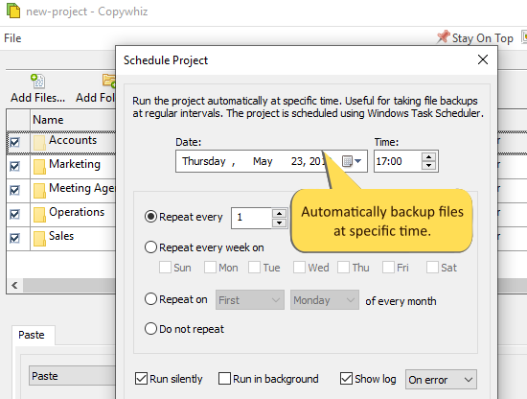Open the File menu
Viewport: 527px width, 399px height.
pyautogui.click(x=12, y=38)
